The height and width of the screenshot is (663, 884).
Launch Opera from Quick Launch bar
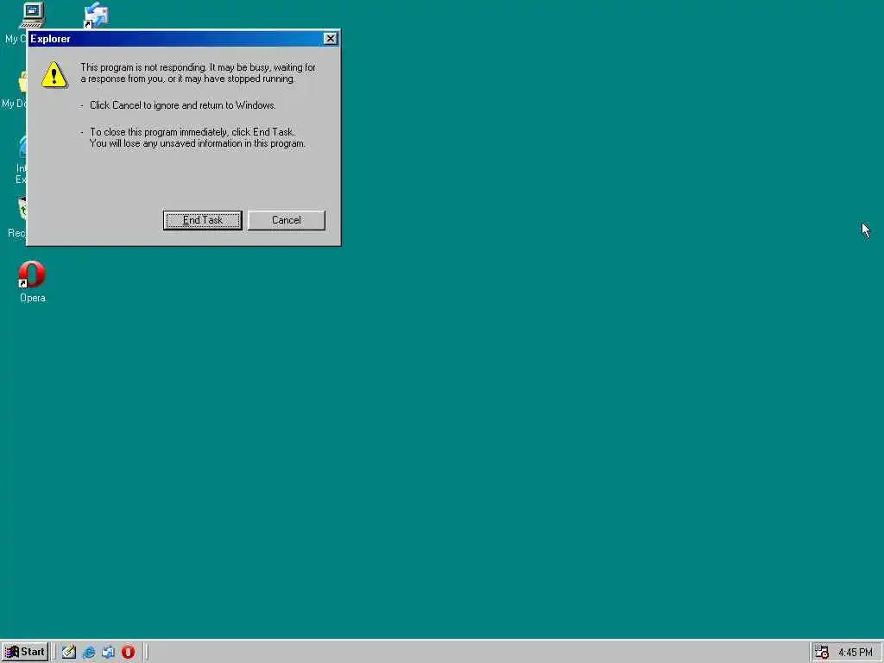tap(128, 653)
